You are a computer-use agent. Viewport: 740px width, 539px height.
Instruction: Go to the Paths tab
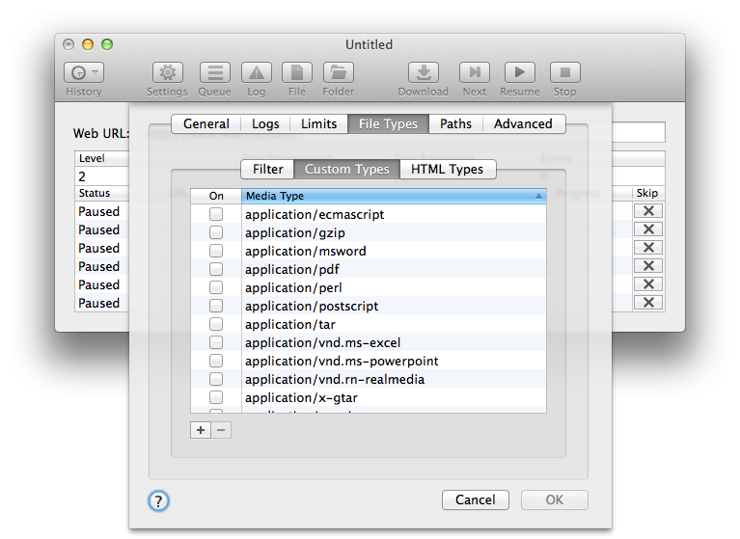point(456,124)
